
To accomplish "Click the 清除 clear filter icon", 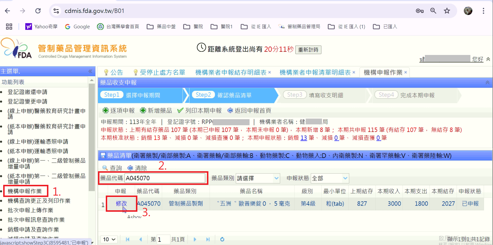I will [130, 168].
